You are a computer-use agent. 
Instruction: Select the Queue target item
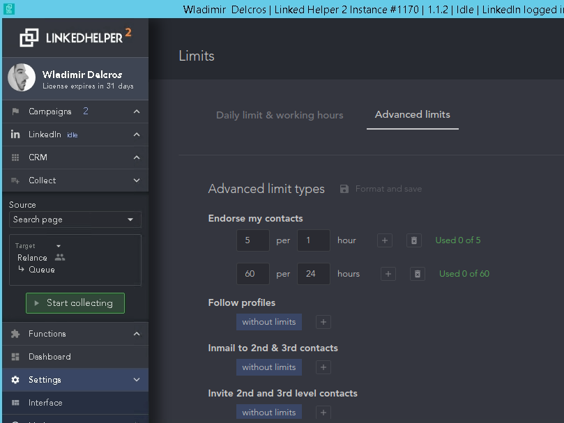point(41,270)
